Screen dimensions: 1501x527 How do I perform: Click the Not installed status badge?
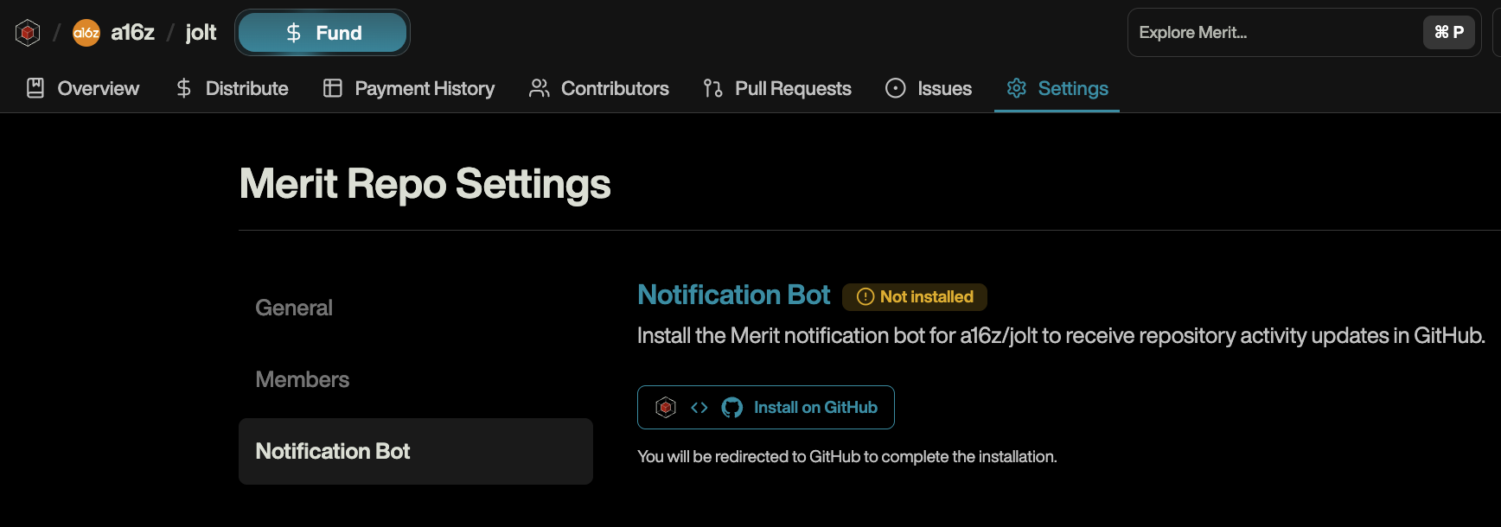[x=914, y=296]
